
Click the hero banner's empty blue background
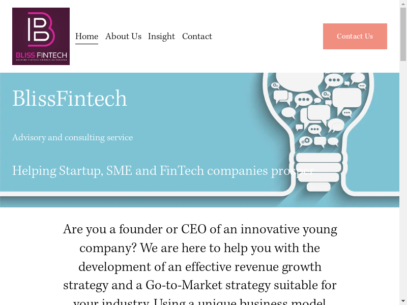(203, 117)
